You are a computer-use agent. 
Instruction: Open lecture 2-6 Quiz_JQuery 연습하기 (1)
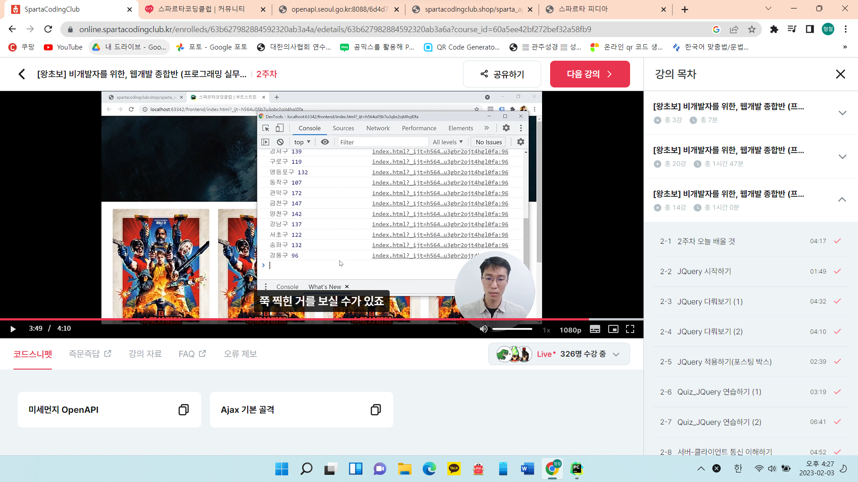[x=751, y=392]
